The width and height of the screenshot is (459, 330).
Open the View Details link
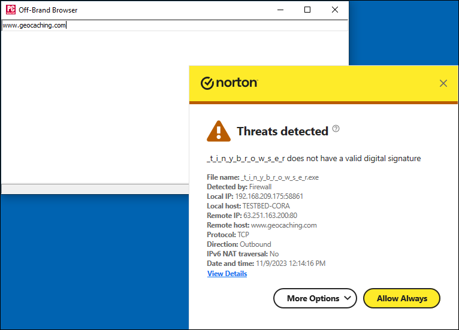click(x=227, y=274)
